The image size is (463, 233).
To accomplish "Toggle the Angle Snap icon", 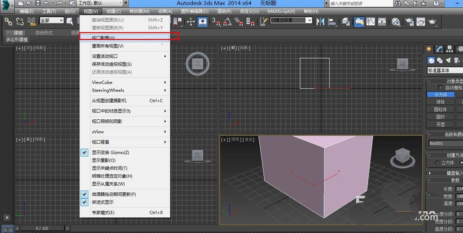I will pyautogui.click(x=227, y=21).
